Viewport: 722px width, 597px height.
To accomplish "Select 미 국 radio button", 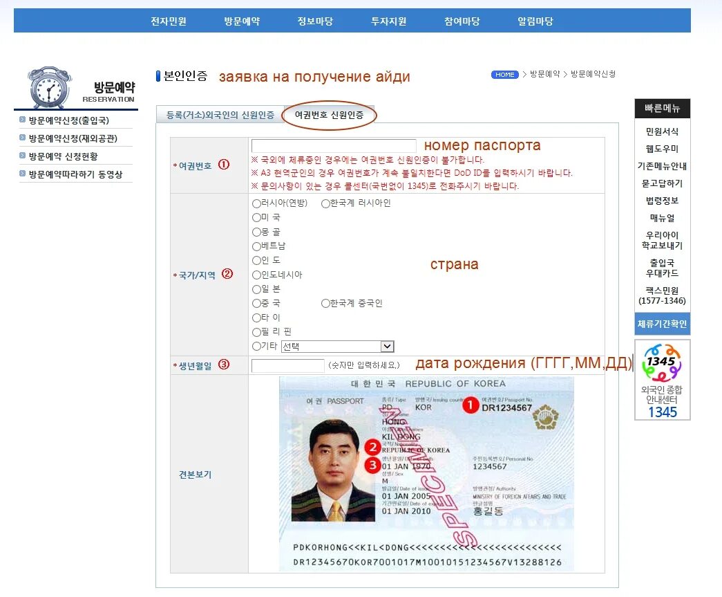I will click(256, 218).
